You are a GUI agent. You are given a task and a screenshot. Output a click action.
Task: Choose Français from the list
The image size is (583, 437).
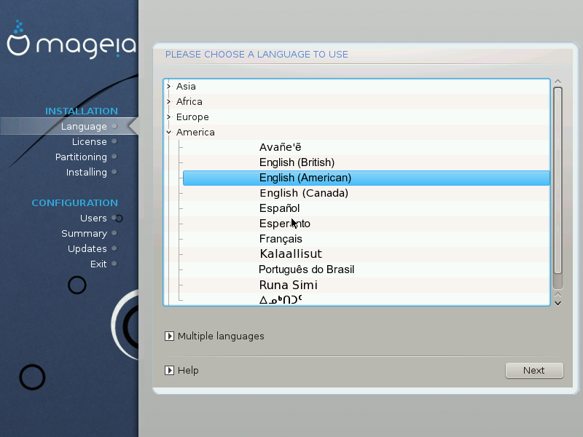[281, 239]
